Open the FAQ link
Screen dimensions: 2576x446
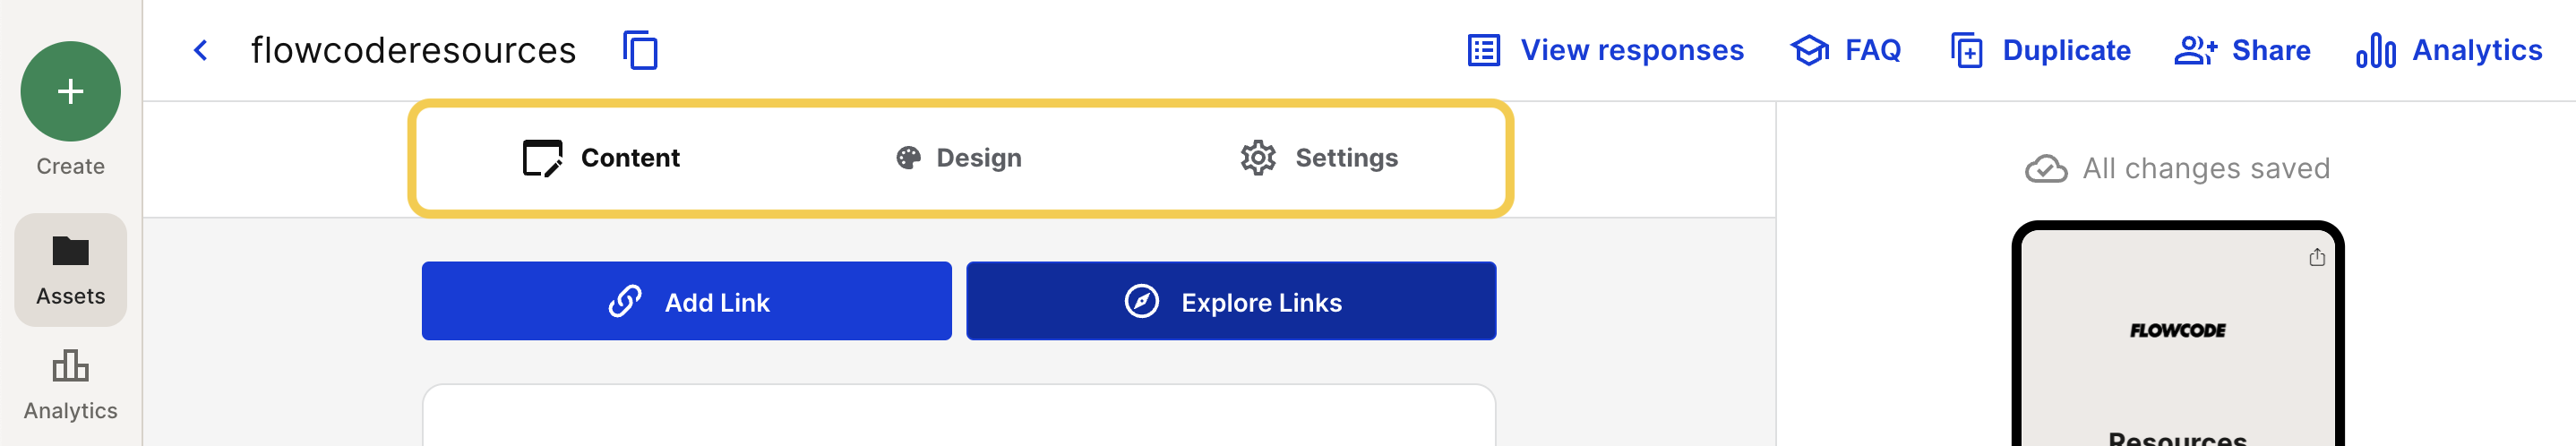1872,50
